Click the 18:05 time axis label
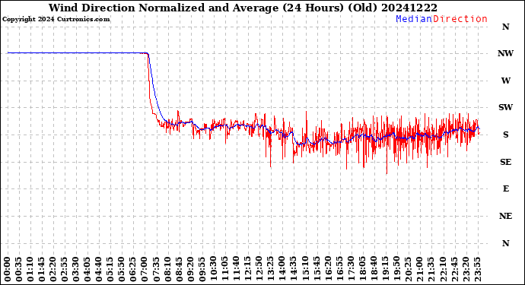This screenshot has height=285, width=525. pos(363,269)
